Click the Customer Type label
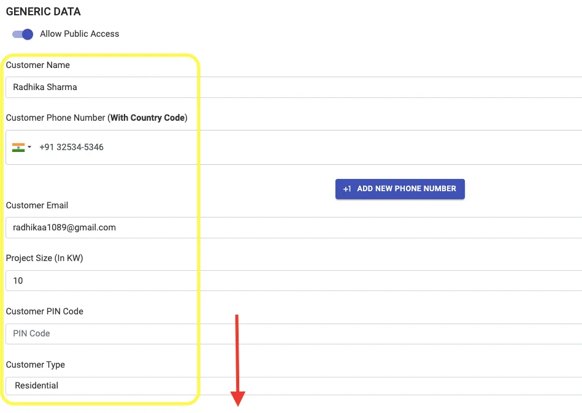 (x=35, y=365)
